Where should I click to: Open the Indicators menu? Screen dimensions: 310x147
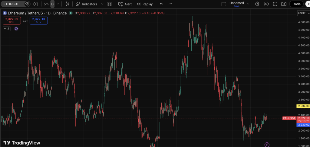click(x=87, y=4)
